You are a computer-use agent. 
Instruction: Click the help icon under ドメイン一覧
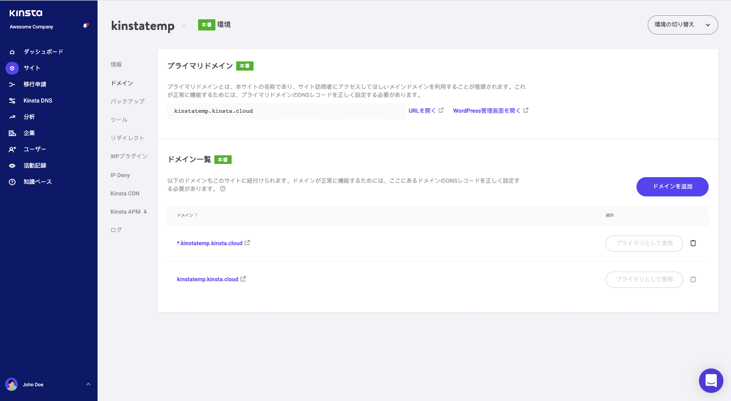(223, 188)
